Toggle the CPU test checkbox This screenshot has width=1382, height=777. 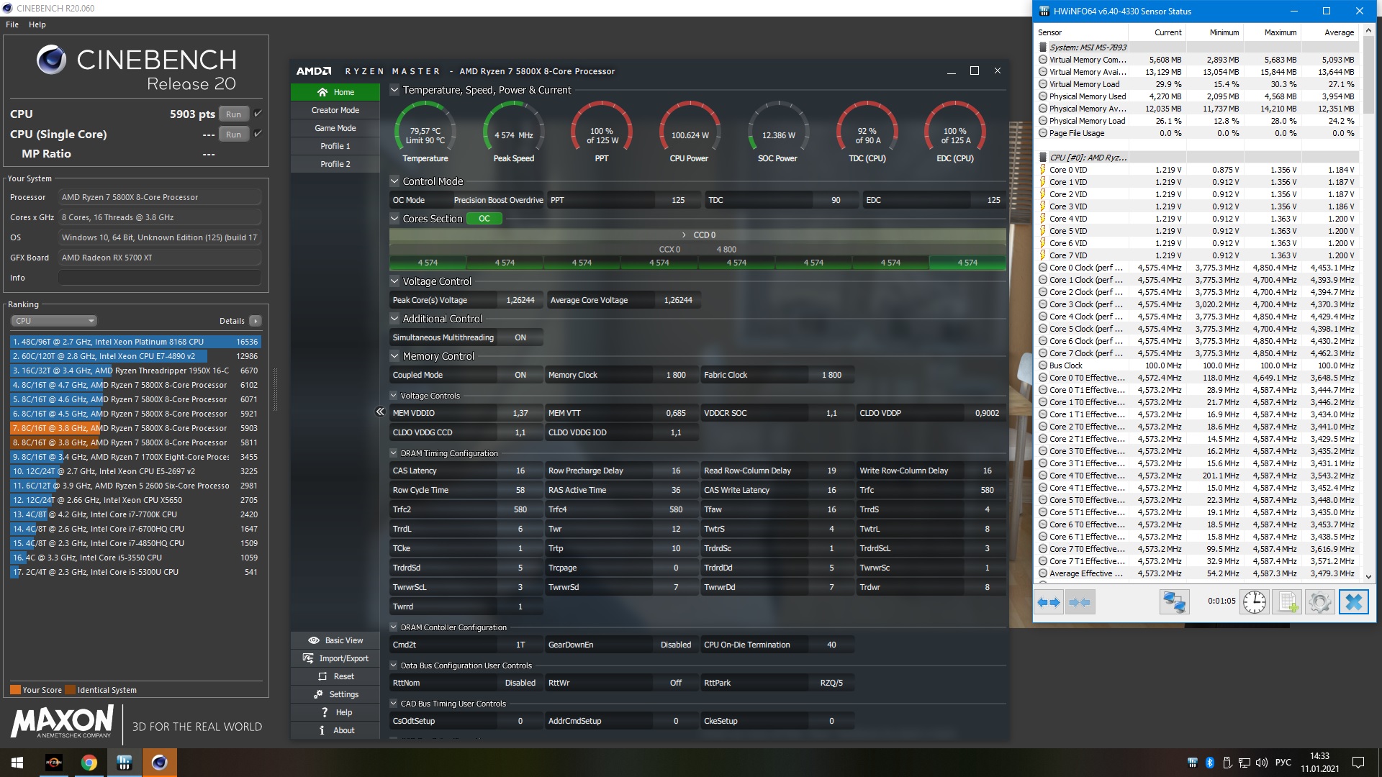[258, 114]
